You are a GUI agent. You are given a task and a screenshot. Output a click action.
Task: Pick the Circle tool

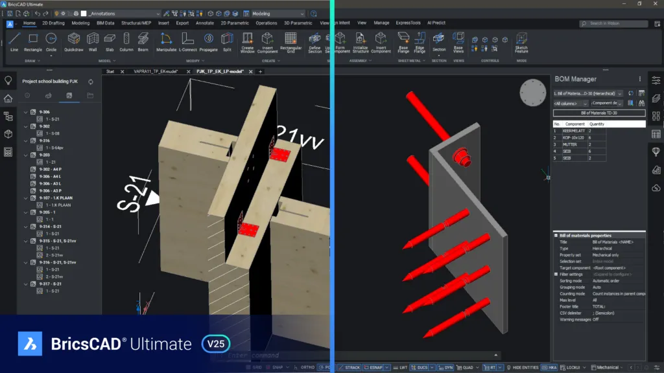click(x=51, y=42)
